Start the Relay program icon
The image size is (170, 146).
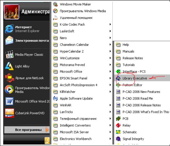118,125
